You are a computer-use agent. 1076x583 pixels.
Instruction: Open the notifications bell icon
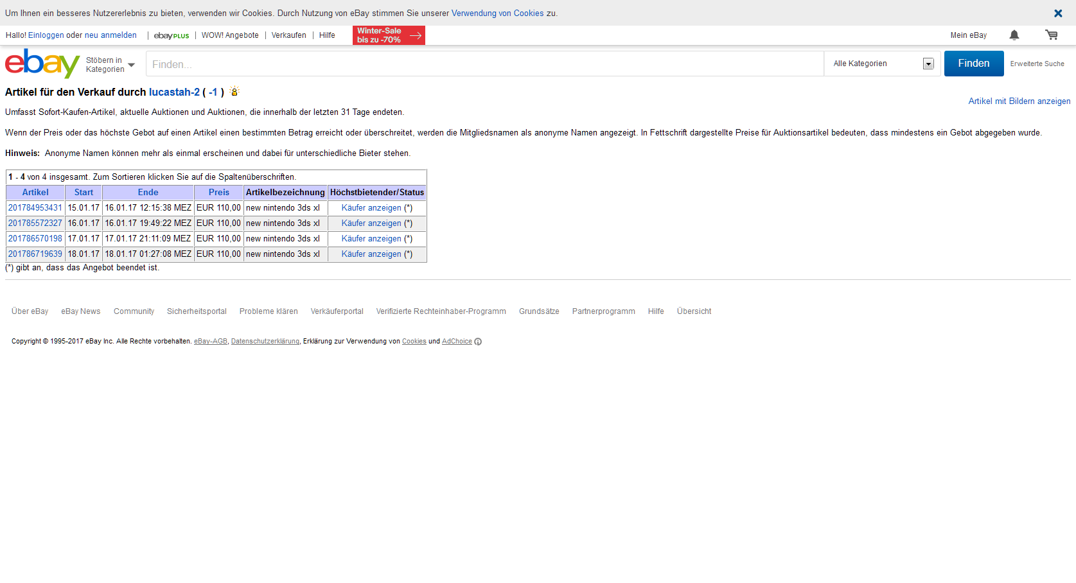1014,35
